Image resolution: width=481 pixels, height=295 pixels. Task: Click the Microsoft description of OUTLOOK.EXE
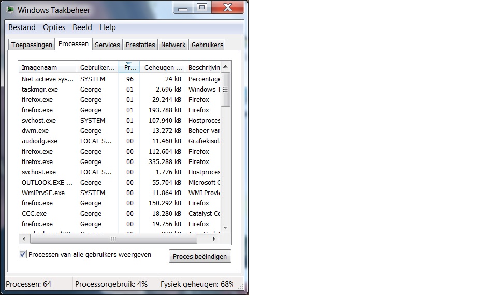pos(205,183)
